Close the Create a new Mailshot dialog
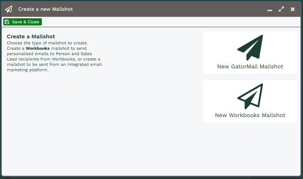 [x=293, y=9]
